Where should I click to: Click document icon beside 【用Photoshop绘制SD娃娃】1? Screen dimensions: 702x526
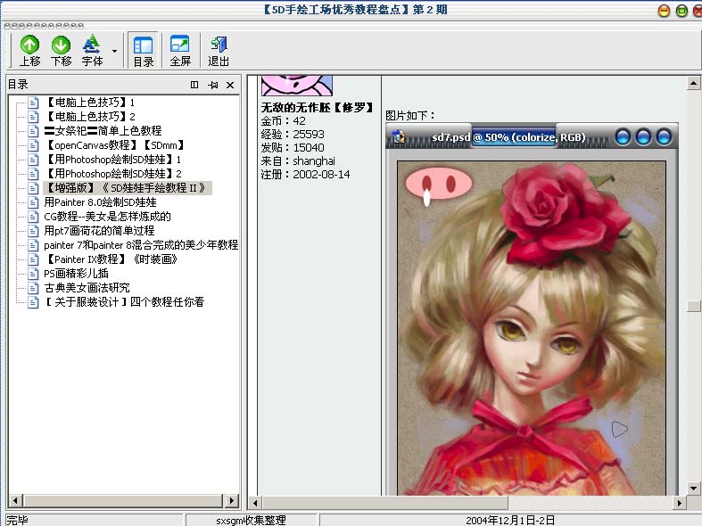pos(33,160)
